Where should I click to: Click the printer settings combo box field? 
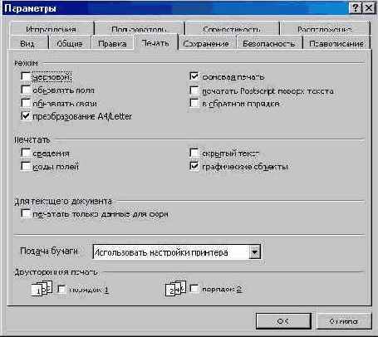tap(177, 252)
